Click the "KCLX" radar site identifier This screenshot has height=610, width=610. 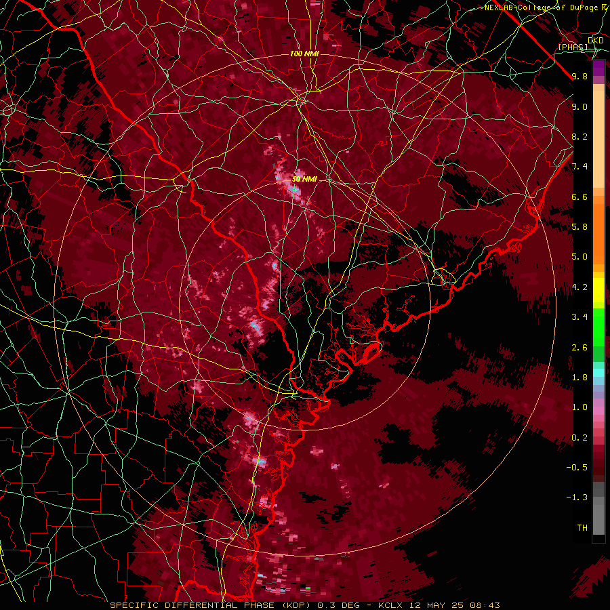390,605
